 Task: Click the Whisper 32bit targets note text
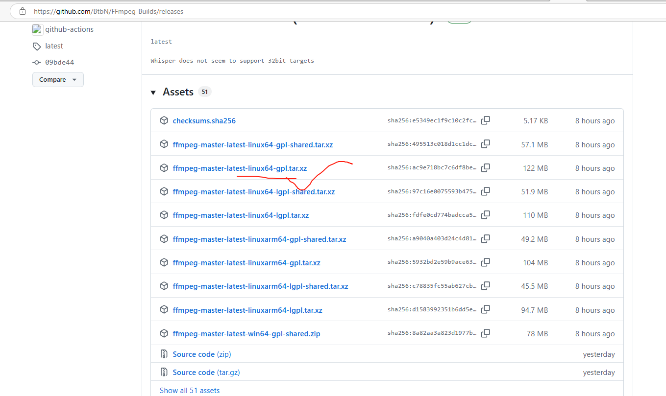pyautogui.click(x=232, y=61)
